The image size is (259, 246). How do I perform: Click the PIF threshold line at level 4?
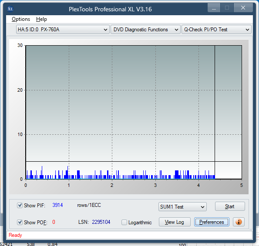[x=134, y=161]
